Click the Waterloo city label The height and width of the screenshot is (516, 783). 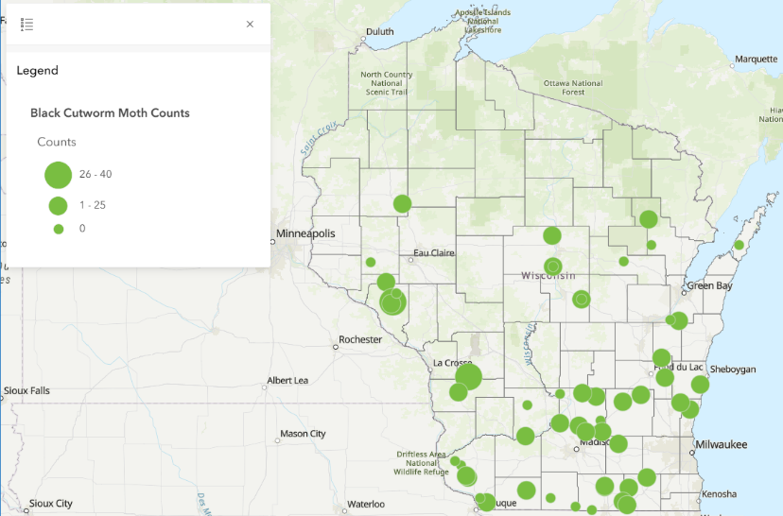point(366,504)
